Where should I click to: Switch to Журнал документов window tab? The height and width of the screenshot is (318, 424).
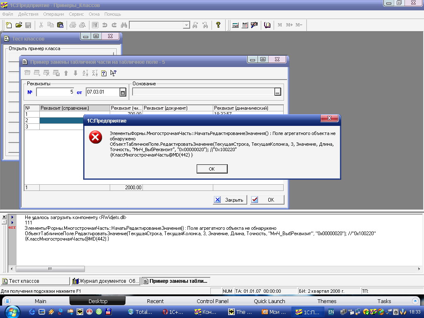click(106, 281)
